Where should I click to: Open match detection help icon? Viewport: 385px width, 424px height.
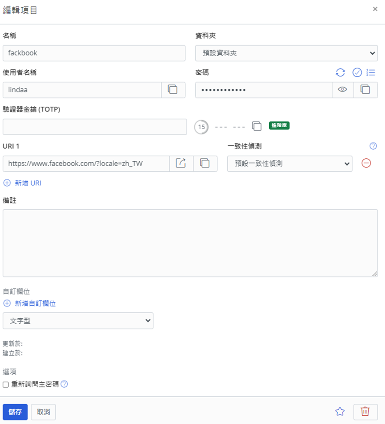373,146
